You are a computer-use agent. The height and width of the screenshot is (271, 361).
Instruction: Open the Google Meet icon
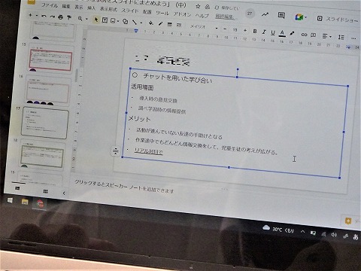pyautogui.click(x=299, y=17)
